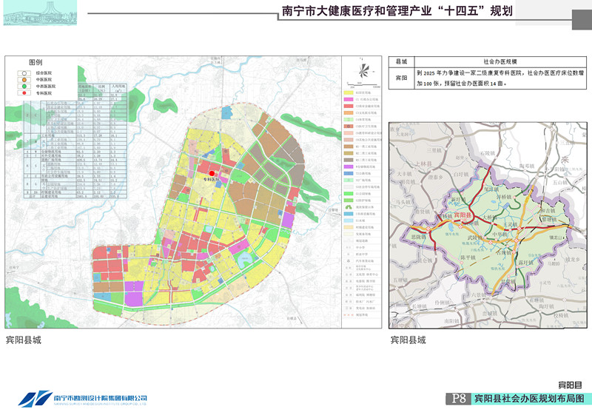
Task: Click the 宾阳县城 caption under the left map
Action: point(24,340)
